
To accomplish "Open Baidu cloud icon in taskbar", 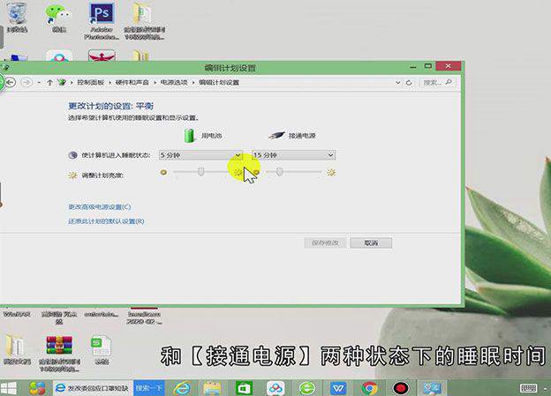I will 275,388.
